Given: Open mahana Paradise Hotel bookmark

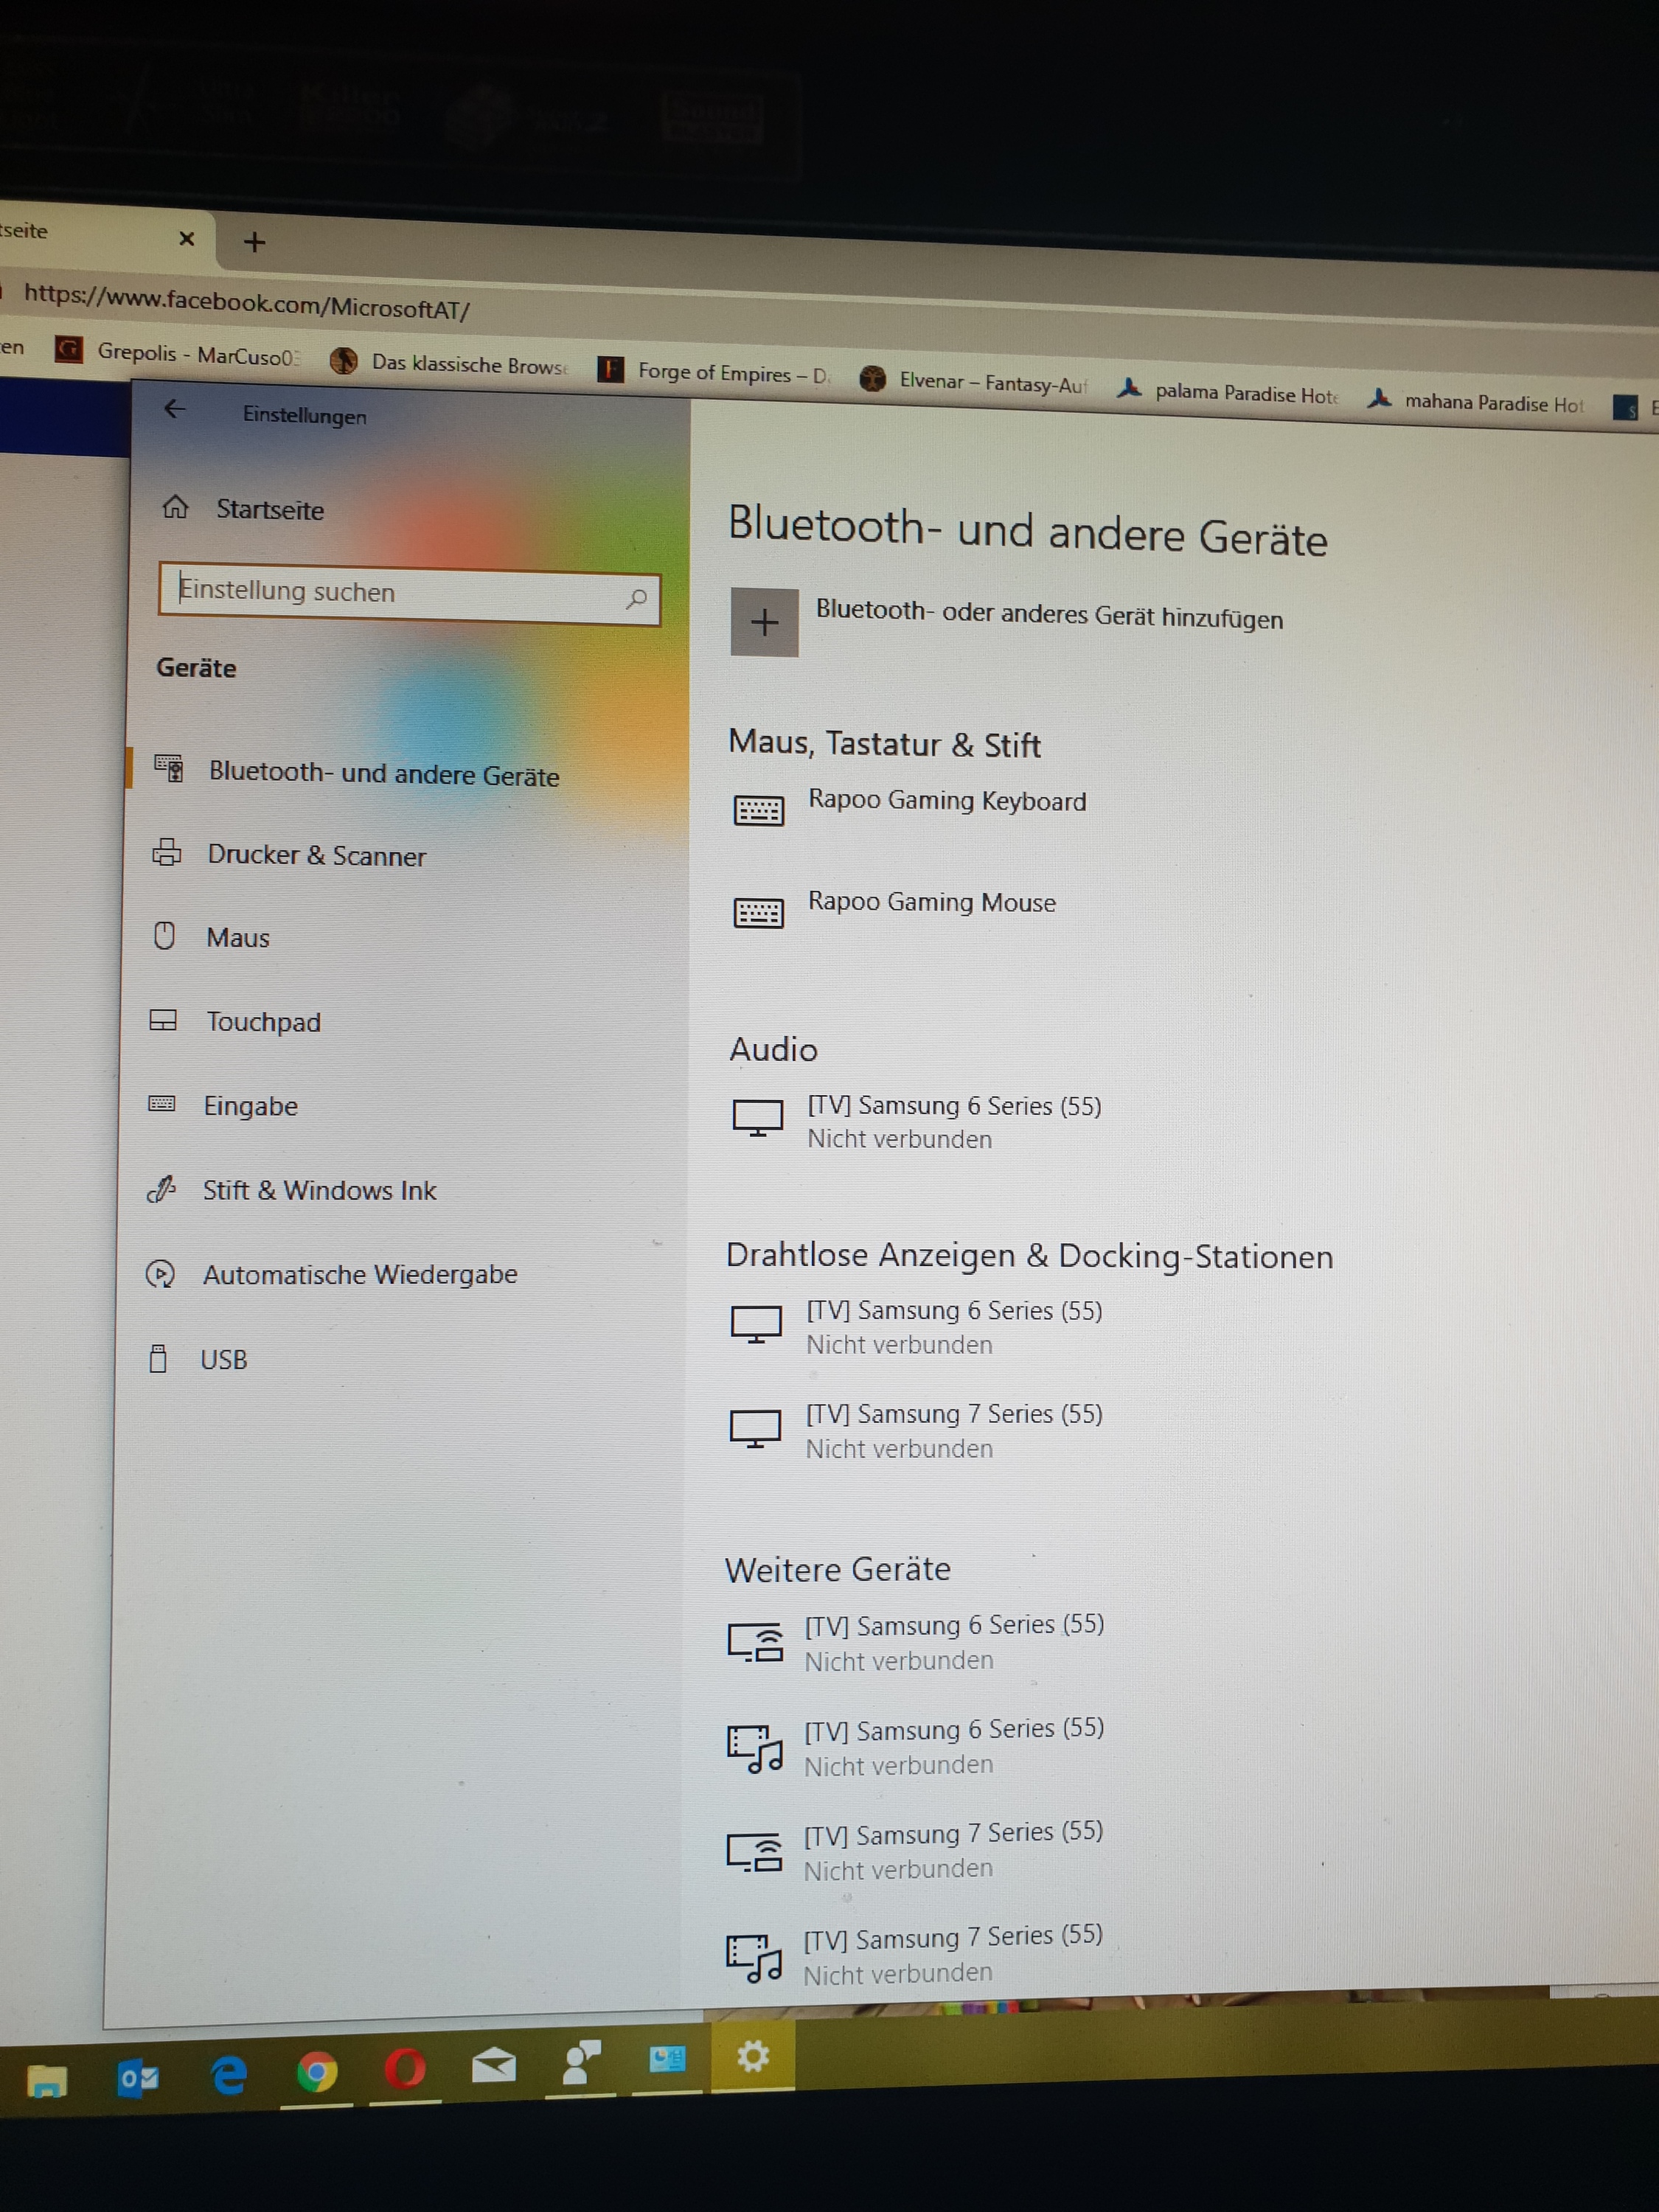Looking at the screenshot, I should (1476, 401).
